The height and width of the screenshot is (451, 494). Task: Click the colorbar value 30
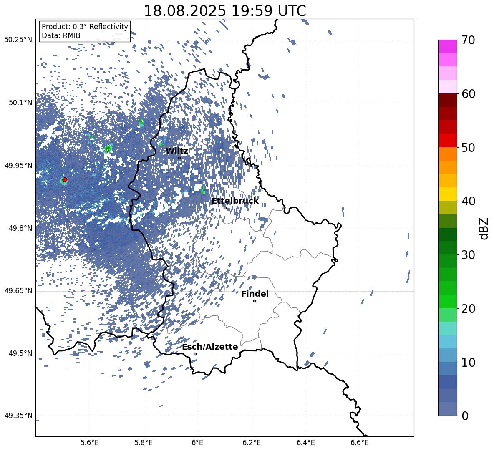468,255
